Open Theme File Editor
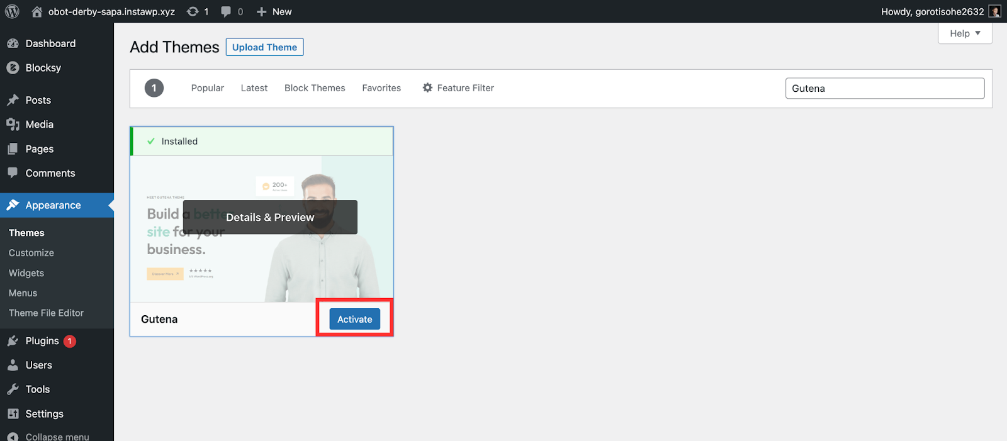The height and width of the screenshot is (441, 1007). point(46,313)
